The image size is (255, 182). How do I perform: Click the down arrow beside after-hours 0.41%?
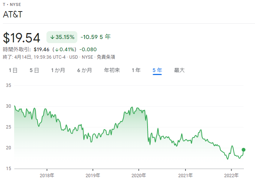point(57,49)
